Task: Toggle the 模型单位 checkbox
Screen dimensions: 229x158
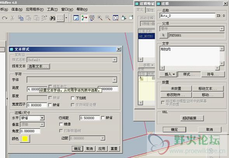Action: [x=50, y=86]
